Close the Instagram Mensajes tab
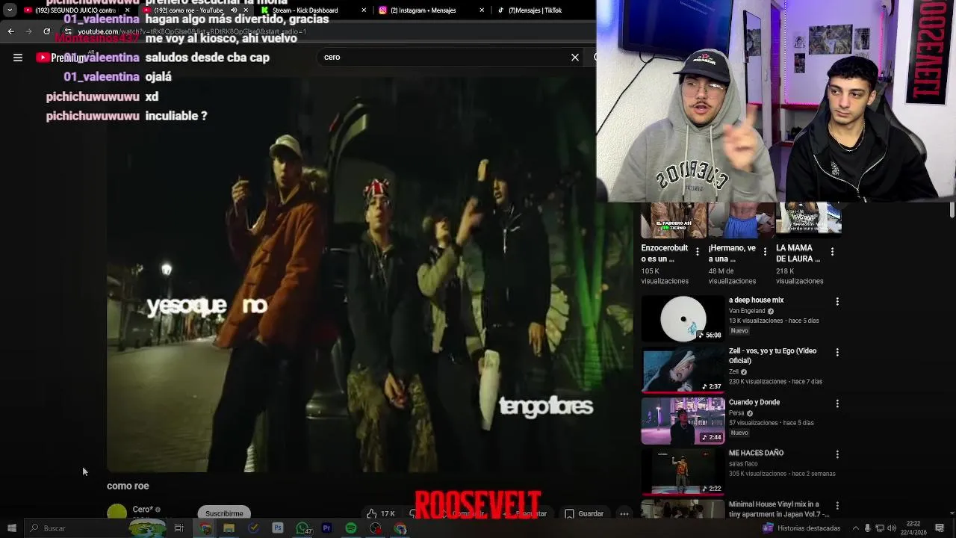 click(x=481, y=10)
